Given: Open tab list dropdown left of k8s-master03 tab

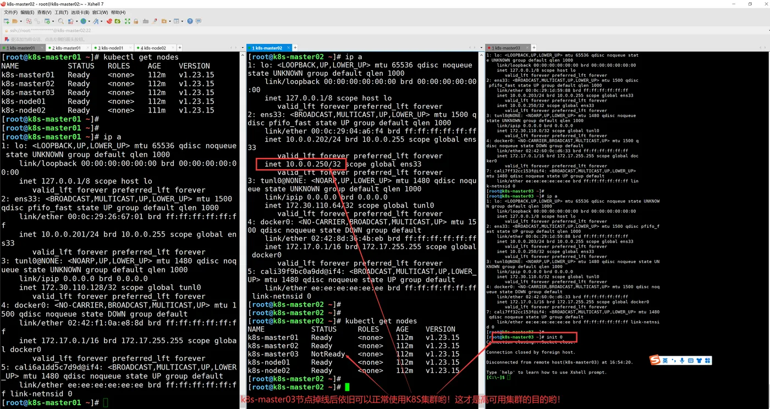Looking at the screenshot, I should click(482, 48).
